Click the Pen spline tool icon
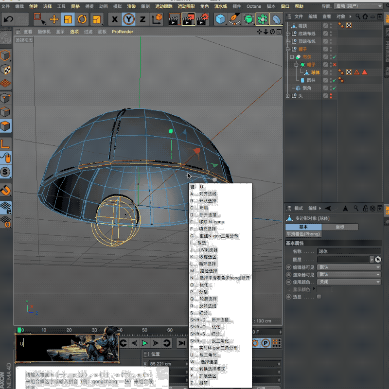Viewport: 389px width, 389px height. (x=234, y=19)
